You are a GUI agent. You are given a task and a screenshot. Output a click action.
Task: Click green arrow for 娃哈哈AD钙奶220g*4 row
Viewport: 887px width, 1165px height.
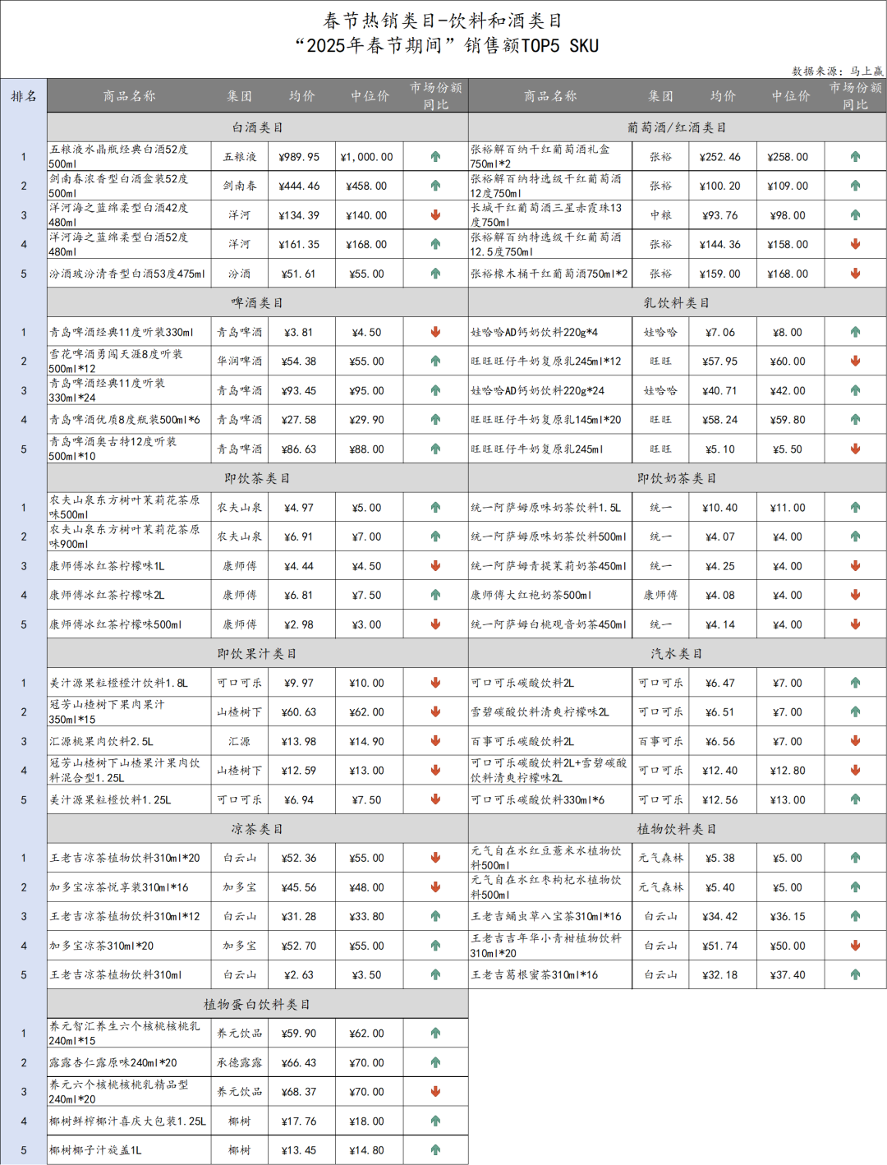[855, 332]
